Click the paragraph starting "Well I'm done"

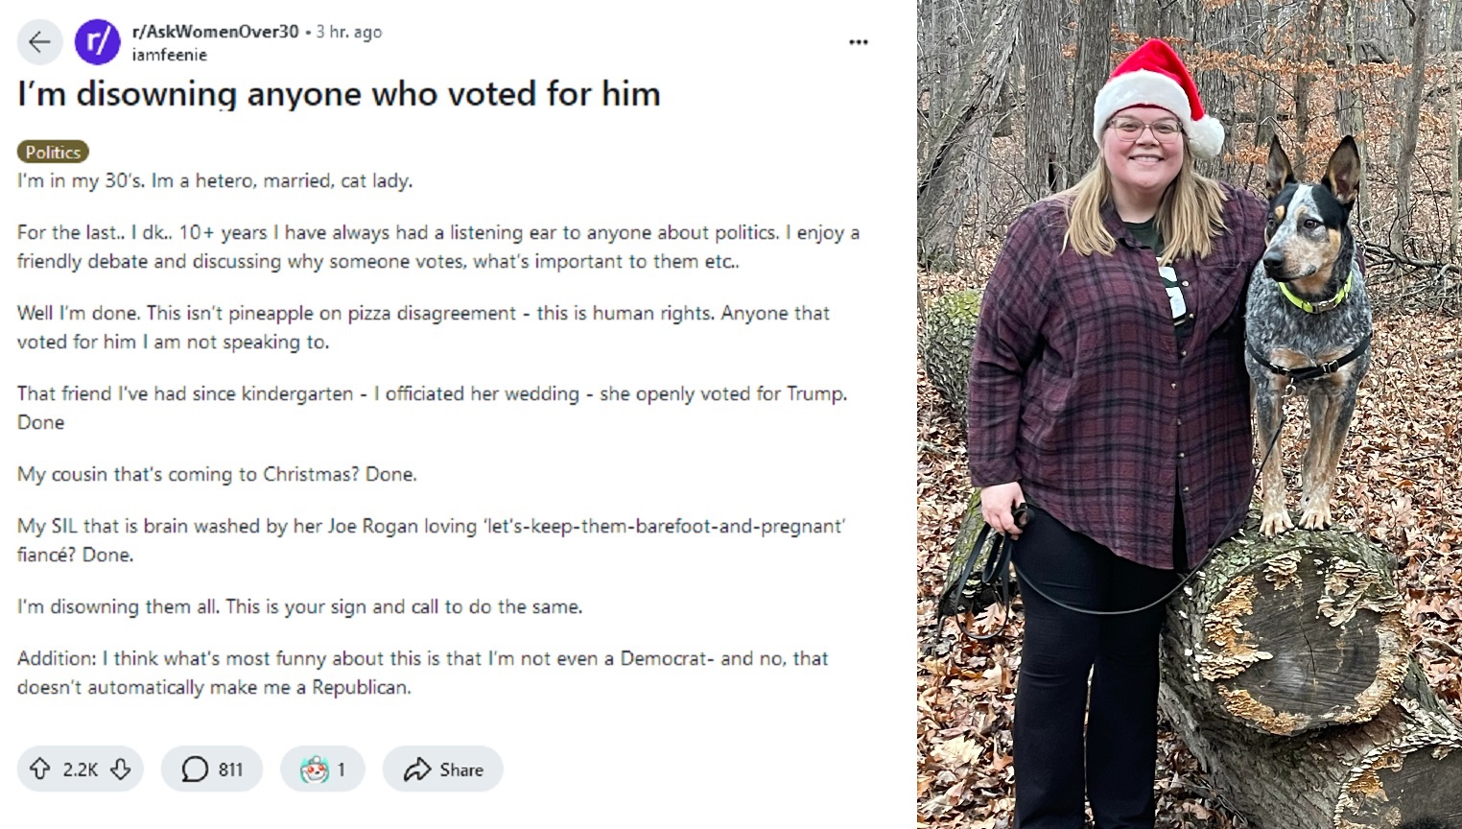(422, 327)
